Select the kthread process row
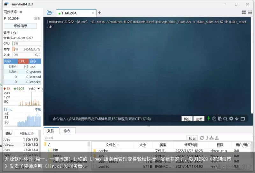 [x=22, y=77]
